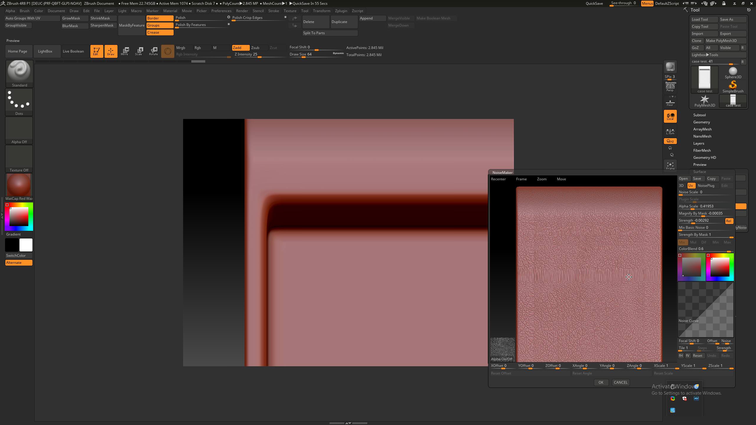Open the Stroke menu

(273, 11)
